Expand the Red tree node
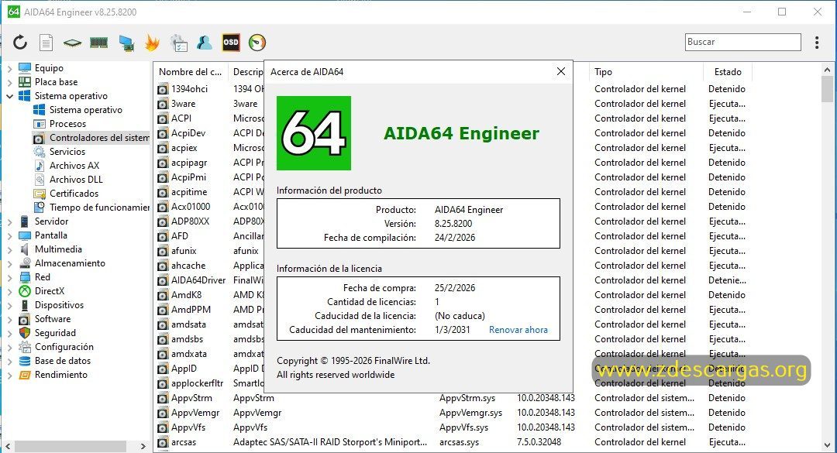This screenshot has width=837, height=453. (x=9, y=277)
